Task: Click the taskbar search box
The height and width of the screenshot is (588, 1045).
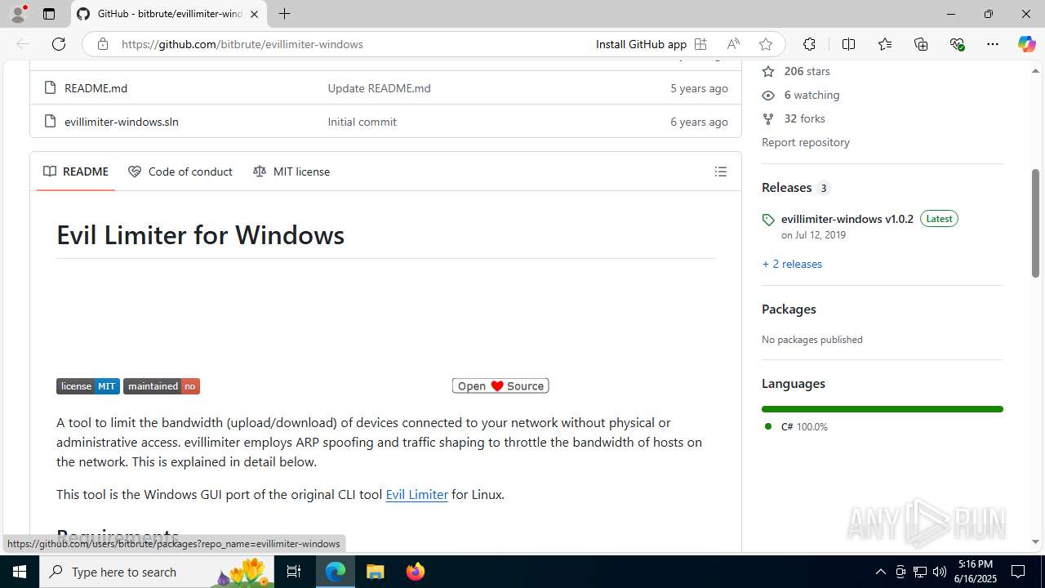Action: point(158,572)
